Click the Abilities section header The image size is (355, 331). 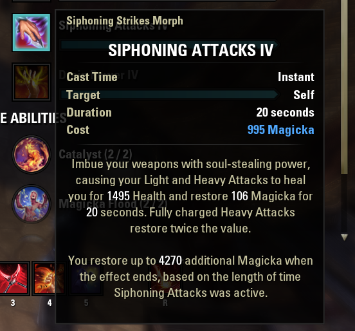pos(33,118)
